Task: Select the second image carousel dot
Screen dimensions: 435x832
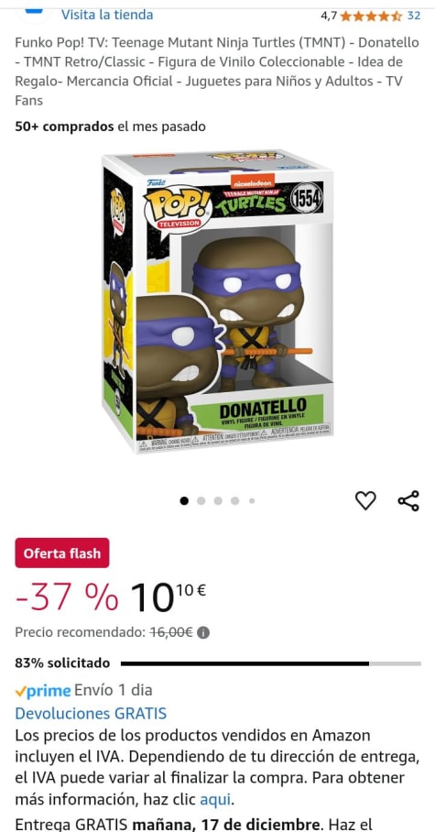Action: point(201,501)
